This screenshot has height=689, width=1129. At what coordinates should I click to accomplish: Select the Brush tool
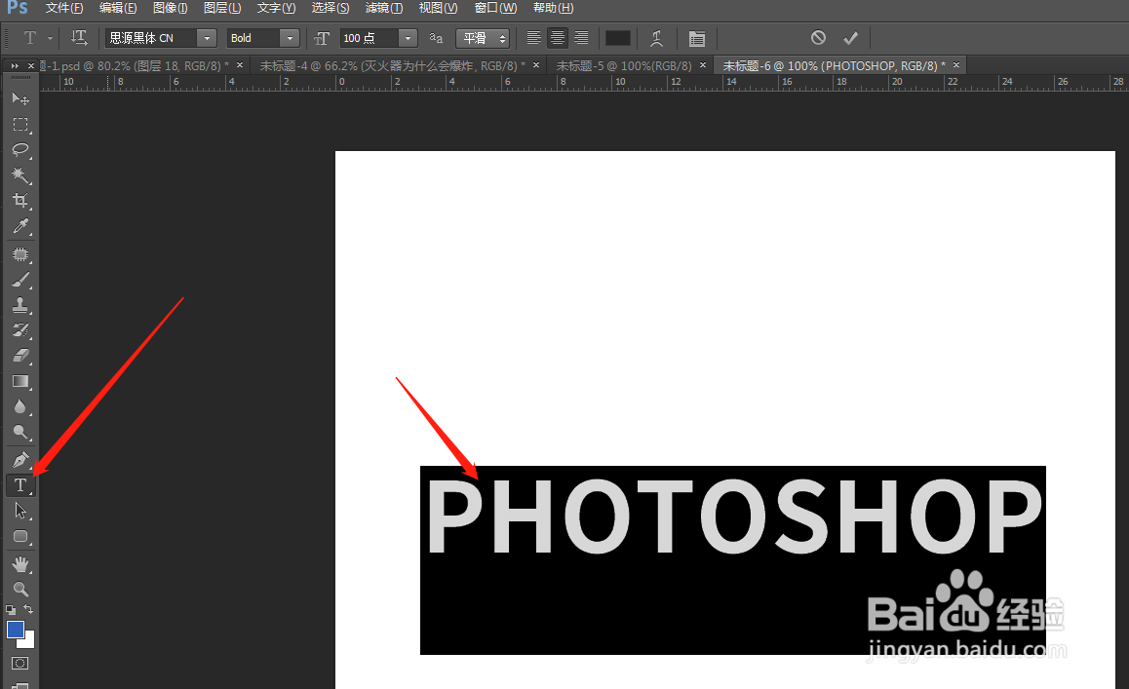[20, 280]
